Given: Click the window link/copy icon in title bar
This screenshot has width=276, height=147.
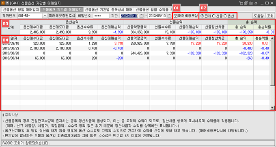Looking at the screenshot, I should (x=246, y=3).
